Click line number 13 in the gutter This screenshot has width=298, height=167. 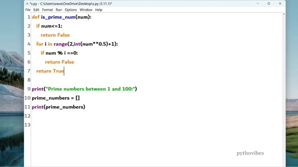coord(27,125)
